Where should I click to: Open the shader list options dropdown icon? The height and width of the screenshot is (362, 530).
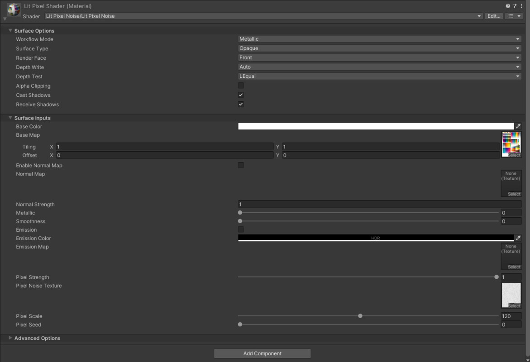514,16
